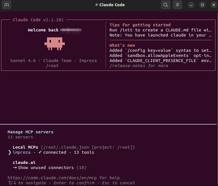218x186 pixels.
Task: Open a new terminal tab
Action: pos(7,5)
